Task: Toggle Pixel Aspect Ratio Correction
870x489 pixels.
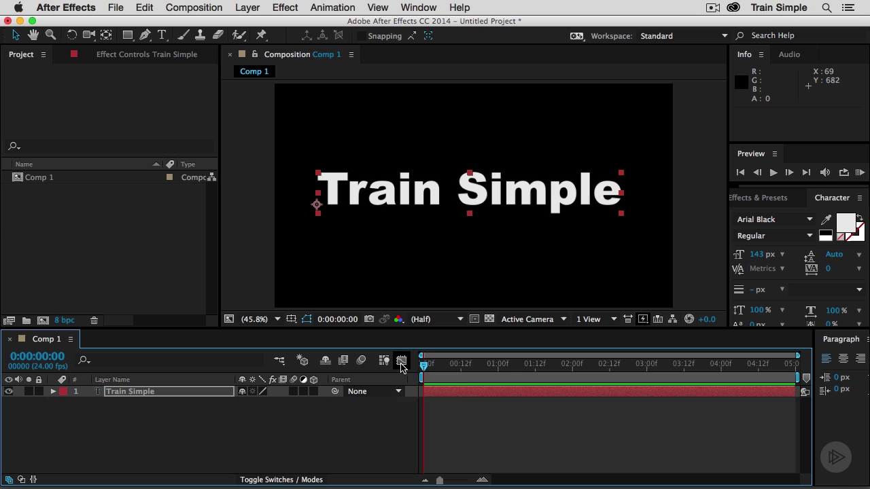Action: pyautogui.click(x=628, y=319)
